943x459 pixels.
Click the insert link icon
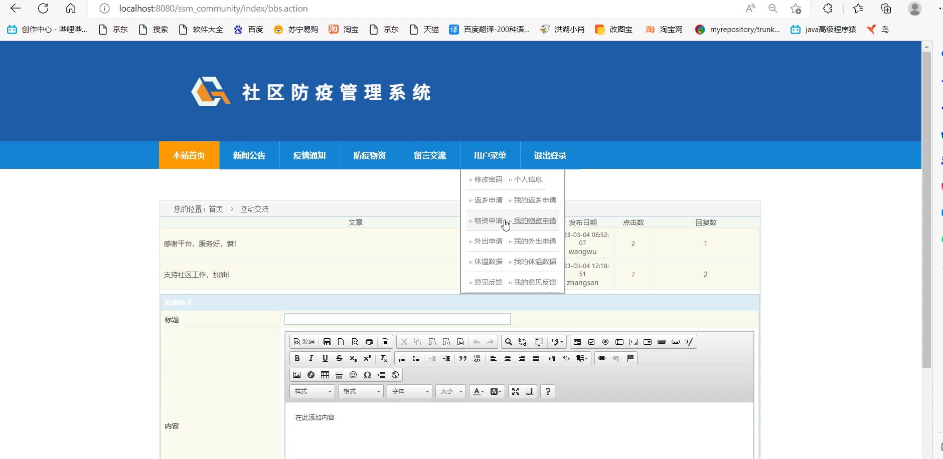(x=602, y=358)
